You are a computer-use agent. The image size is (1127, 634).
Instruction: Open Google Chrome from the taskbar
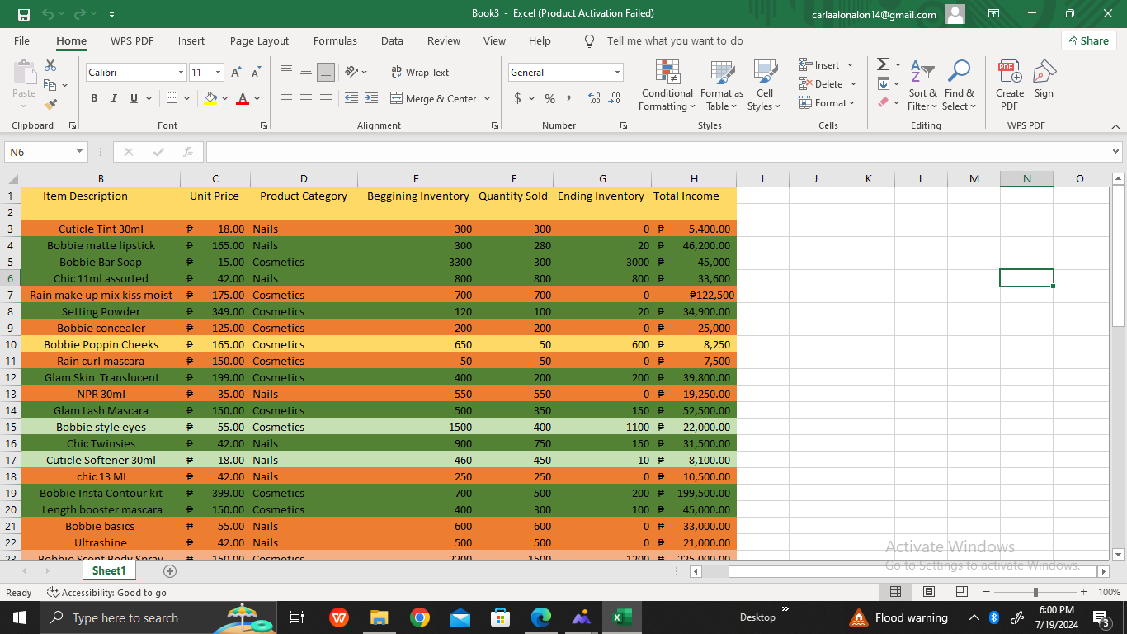coord(420,617)
